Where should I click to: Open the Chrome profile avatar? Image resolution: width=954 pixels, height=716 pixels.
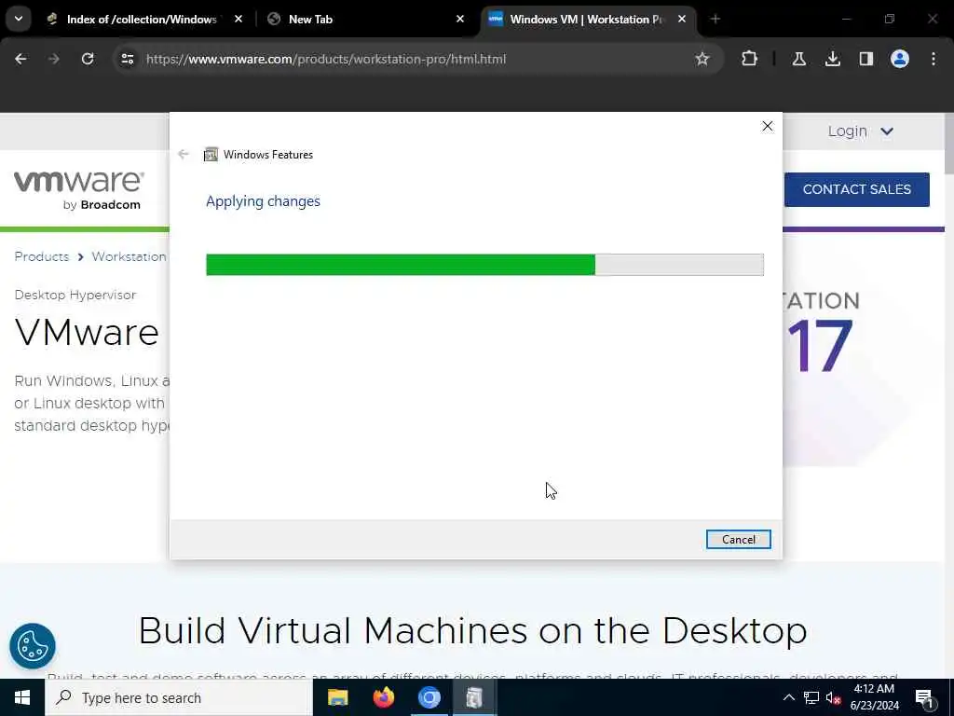pos(899,59)
